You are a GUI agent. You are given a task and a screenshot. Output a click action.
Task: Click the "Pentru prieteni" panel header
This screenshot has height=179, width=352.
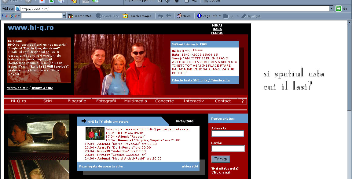coord(223,119)
